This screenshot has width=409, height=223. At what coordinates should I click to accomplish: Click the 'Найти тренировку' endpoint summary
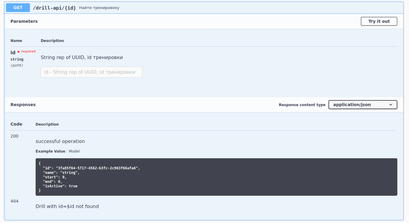point(99,8)
